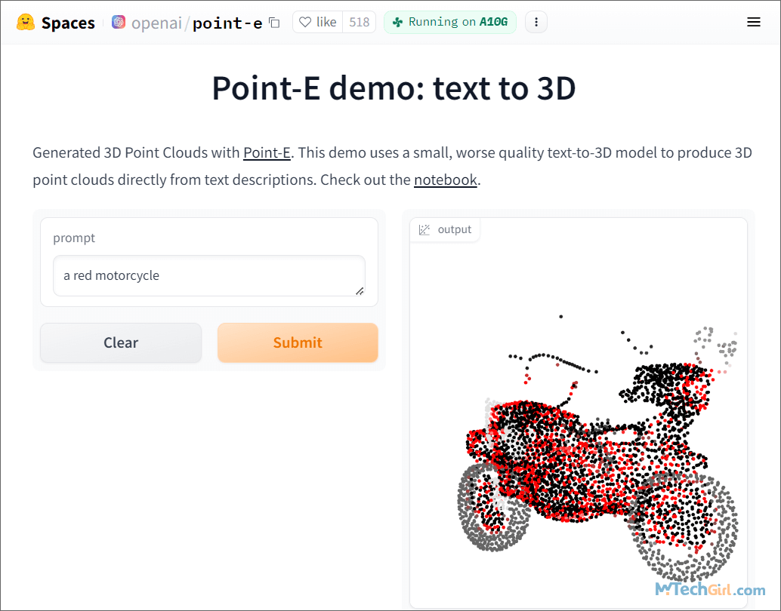The width and height of the screenshot is (781, 611).
Task: Click the 'prompt' field label
Action: (x=74, y=238)
